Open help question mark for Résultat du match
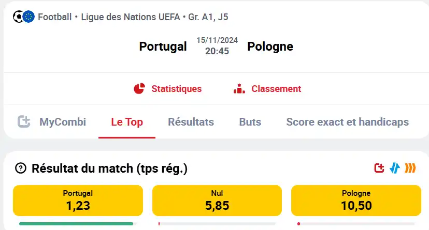 21,168
